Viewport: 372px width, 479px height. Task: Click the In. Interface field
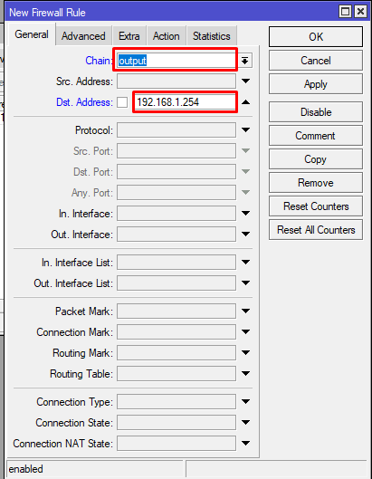[x=176, y=213]
